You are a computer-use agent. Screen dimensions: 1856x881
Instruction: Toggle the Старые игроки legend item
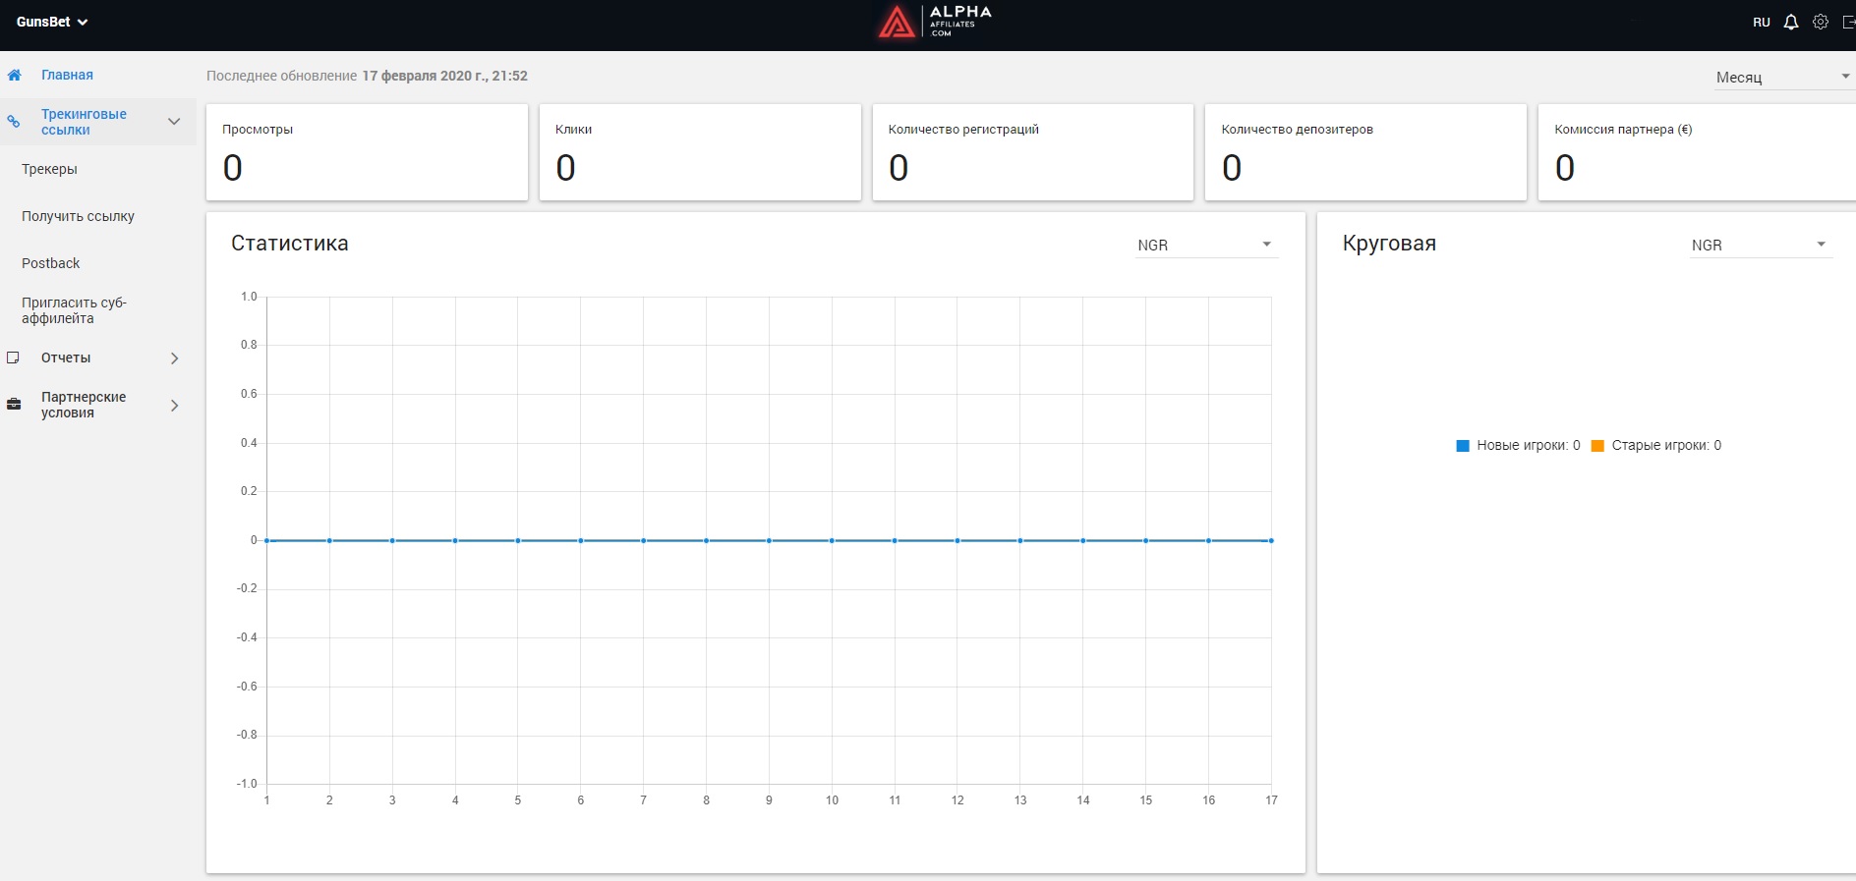1656,446
